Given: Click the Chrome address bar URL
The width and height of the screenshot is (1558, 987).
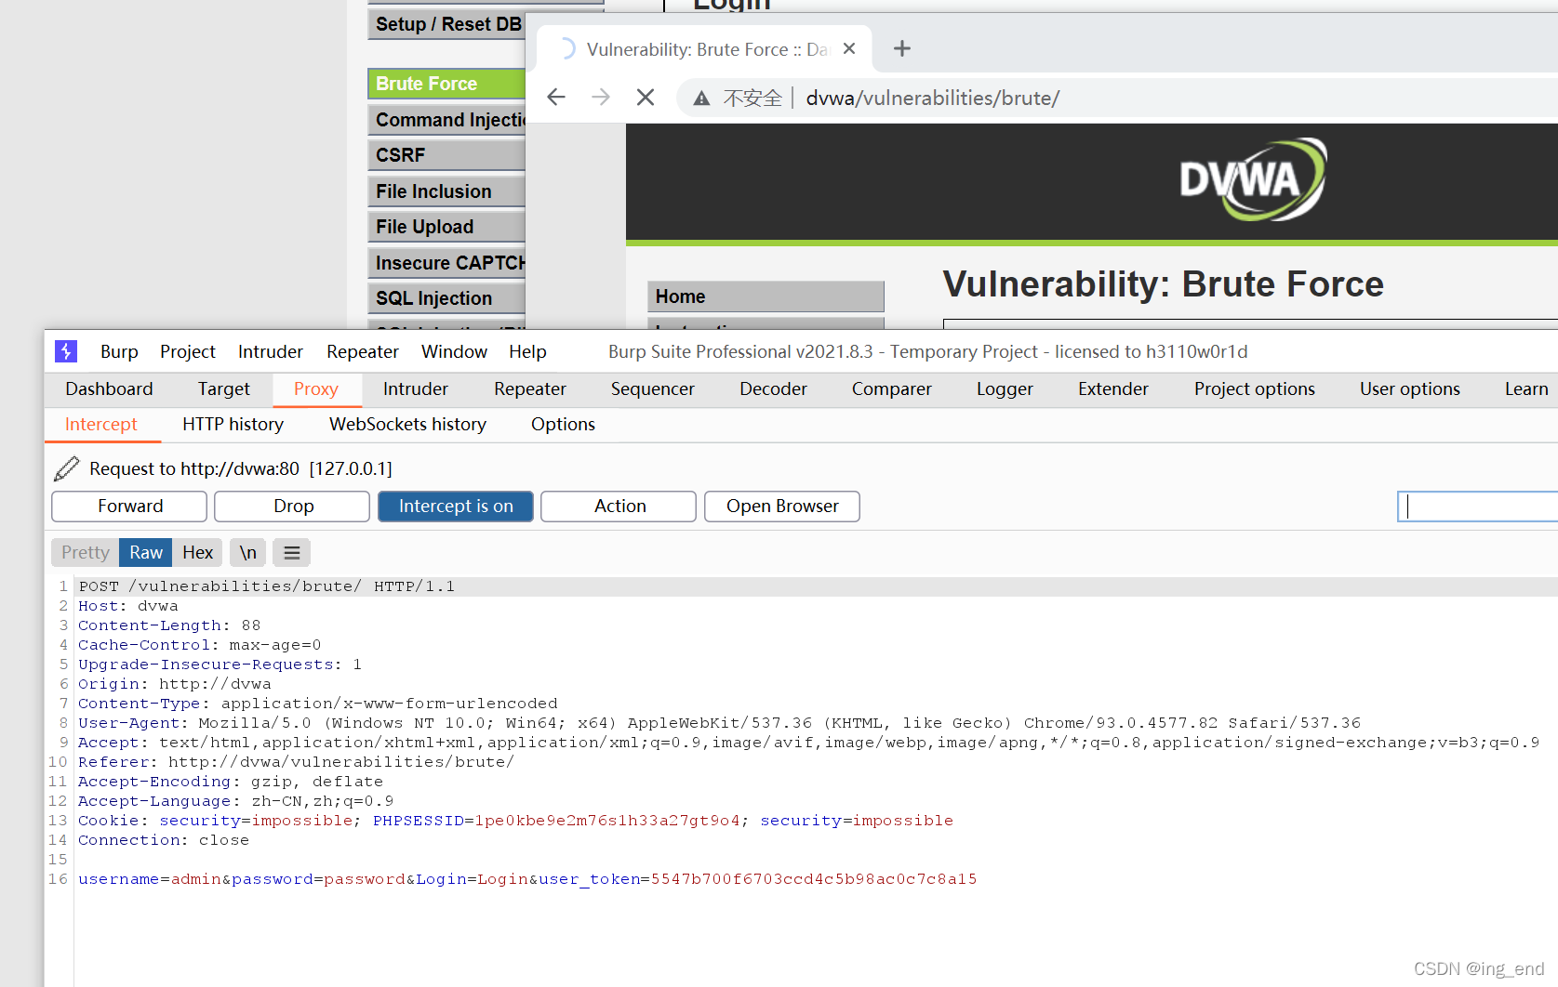Looking at the screenshot, I should click(932, 99).
